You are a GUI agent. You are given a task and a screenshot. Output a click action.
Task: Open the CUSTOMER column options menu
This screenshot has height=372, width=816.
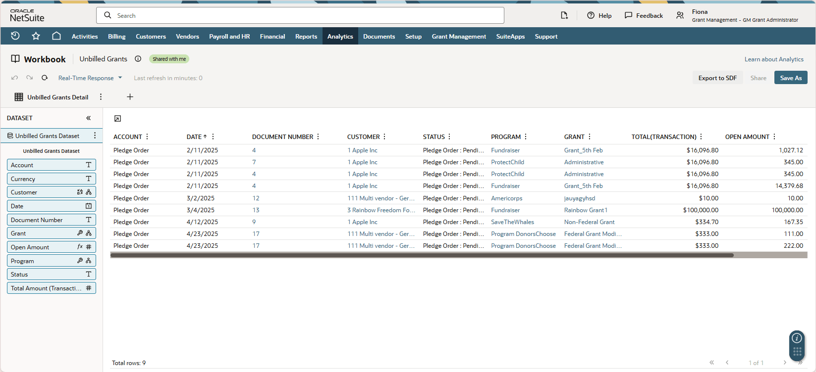point(384,137)
